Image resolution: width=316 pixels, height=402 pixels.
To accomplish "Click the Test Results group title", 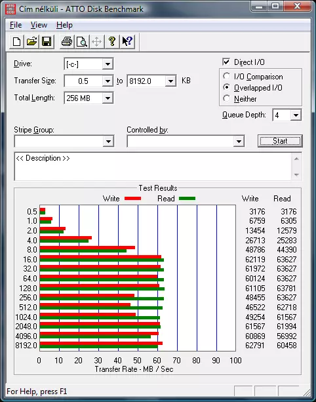I will (158, 188).
